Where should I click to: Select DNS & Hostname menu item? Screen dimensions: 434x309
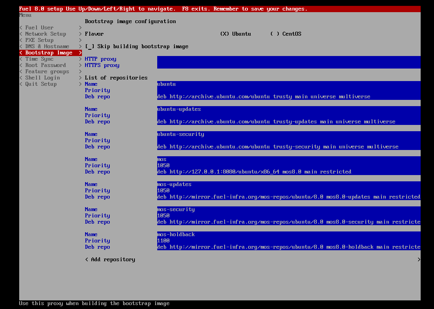(50, 47)
